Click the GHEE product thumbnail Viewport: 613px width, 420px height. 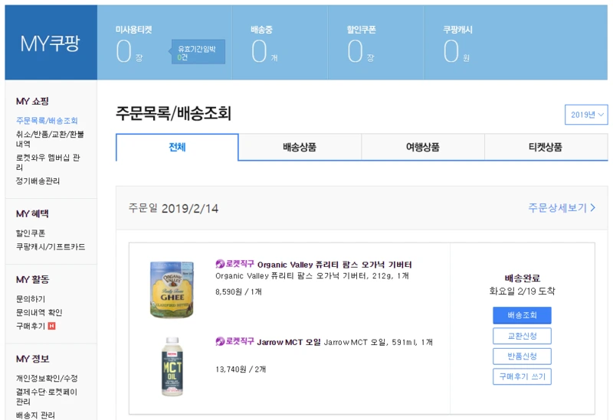pyautogui.click(x=172, y=289)
